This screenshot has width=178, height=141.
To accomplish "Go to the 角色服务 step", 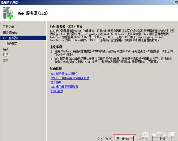I will pos(12,44).
